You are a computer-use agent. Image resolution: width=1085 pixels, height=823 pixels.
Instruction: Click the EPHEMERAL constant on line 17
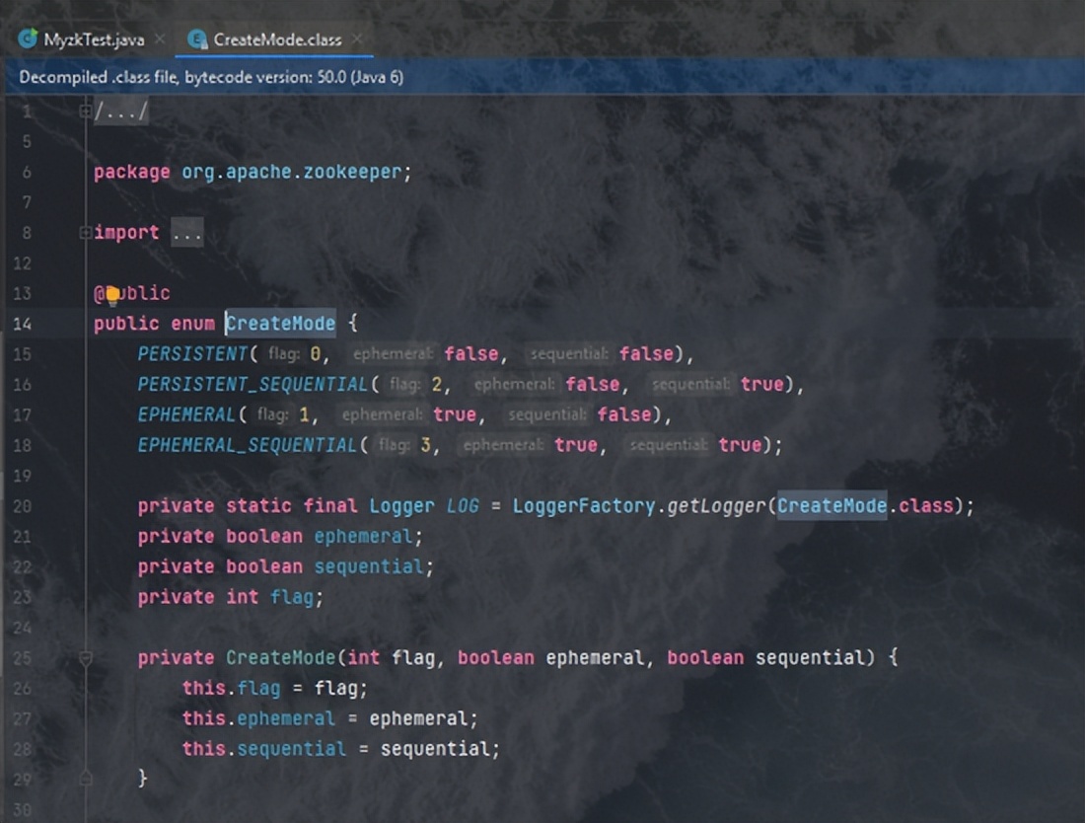(186, 414)
